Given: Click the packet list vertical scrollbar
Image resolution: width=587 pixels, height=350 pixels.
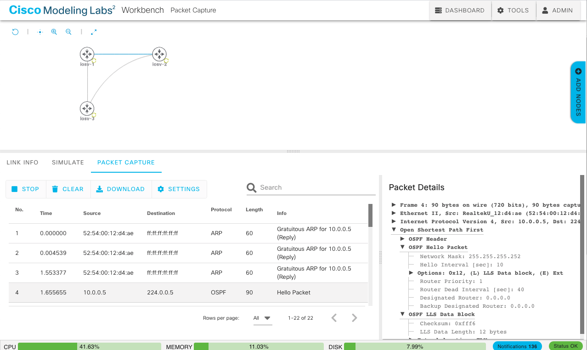Looking at the screenshot, I should click(370, 215).
